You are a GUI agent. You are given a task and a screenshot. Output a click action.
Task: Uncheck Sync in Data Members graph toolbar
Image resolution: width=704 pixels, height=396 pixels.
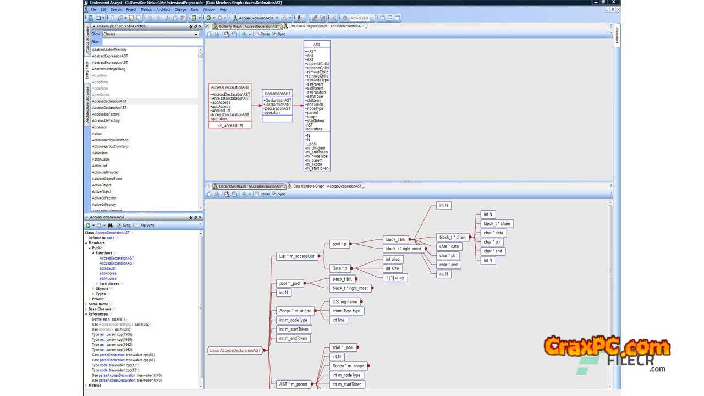pyautogui.click(x=274, y=194)
